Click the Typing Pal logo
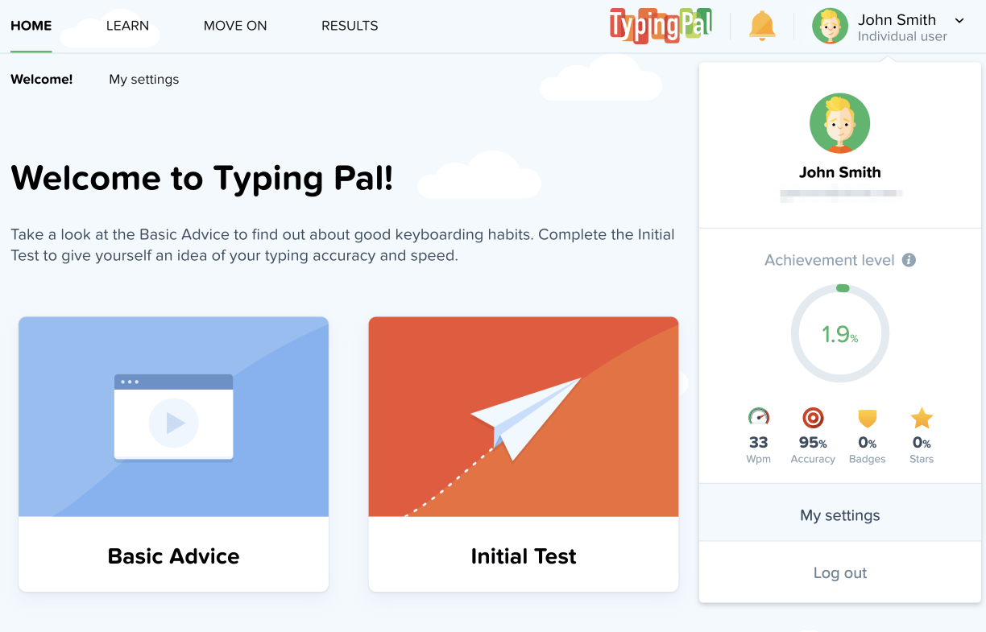986x632 pixels. pos(661,26)
